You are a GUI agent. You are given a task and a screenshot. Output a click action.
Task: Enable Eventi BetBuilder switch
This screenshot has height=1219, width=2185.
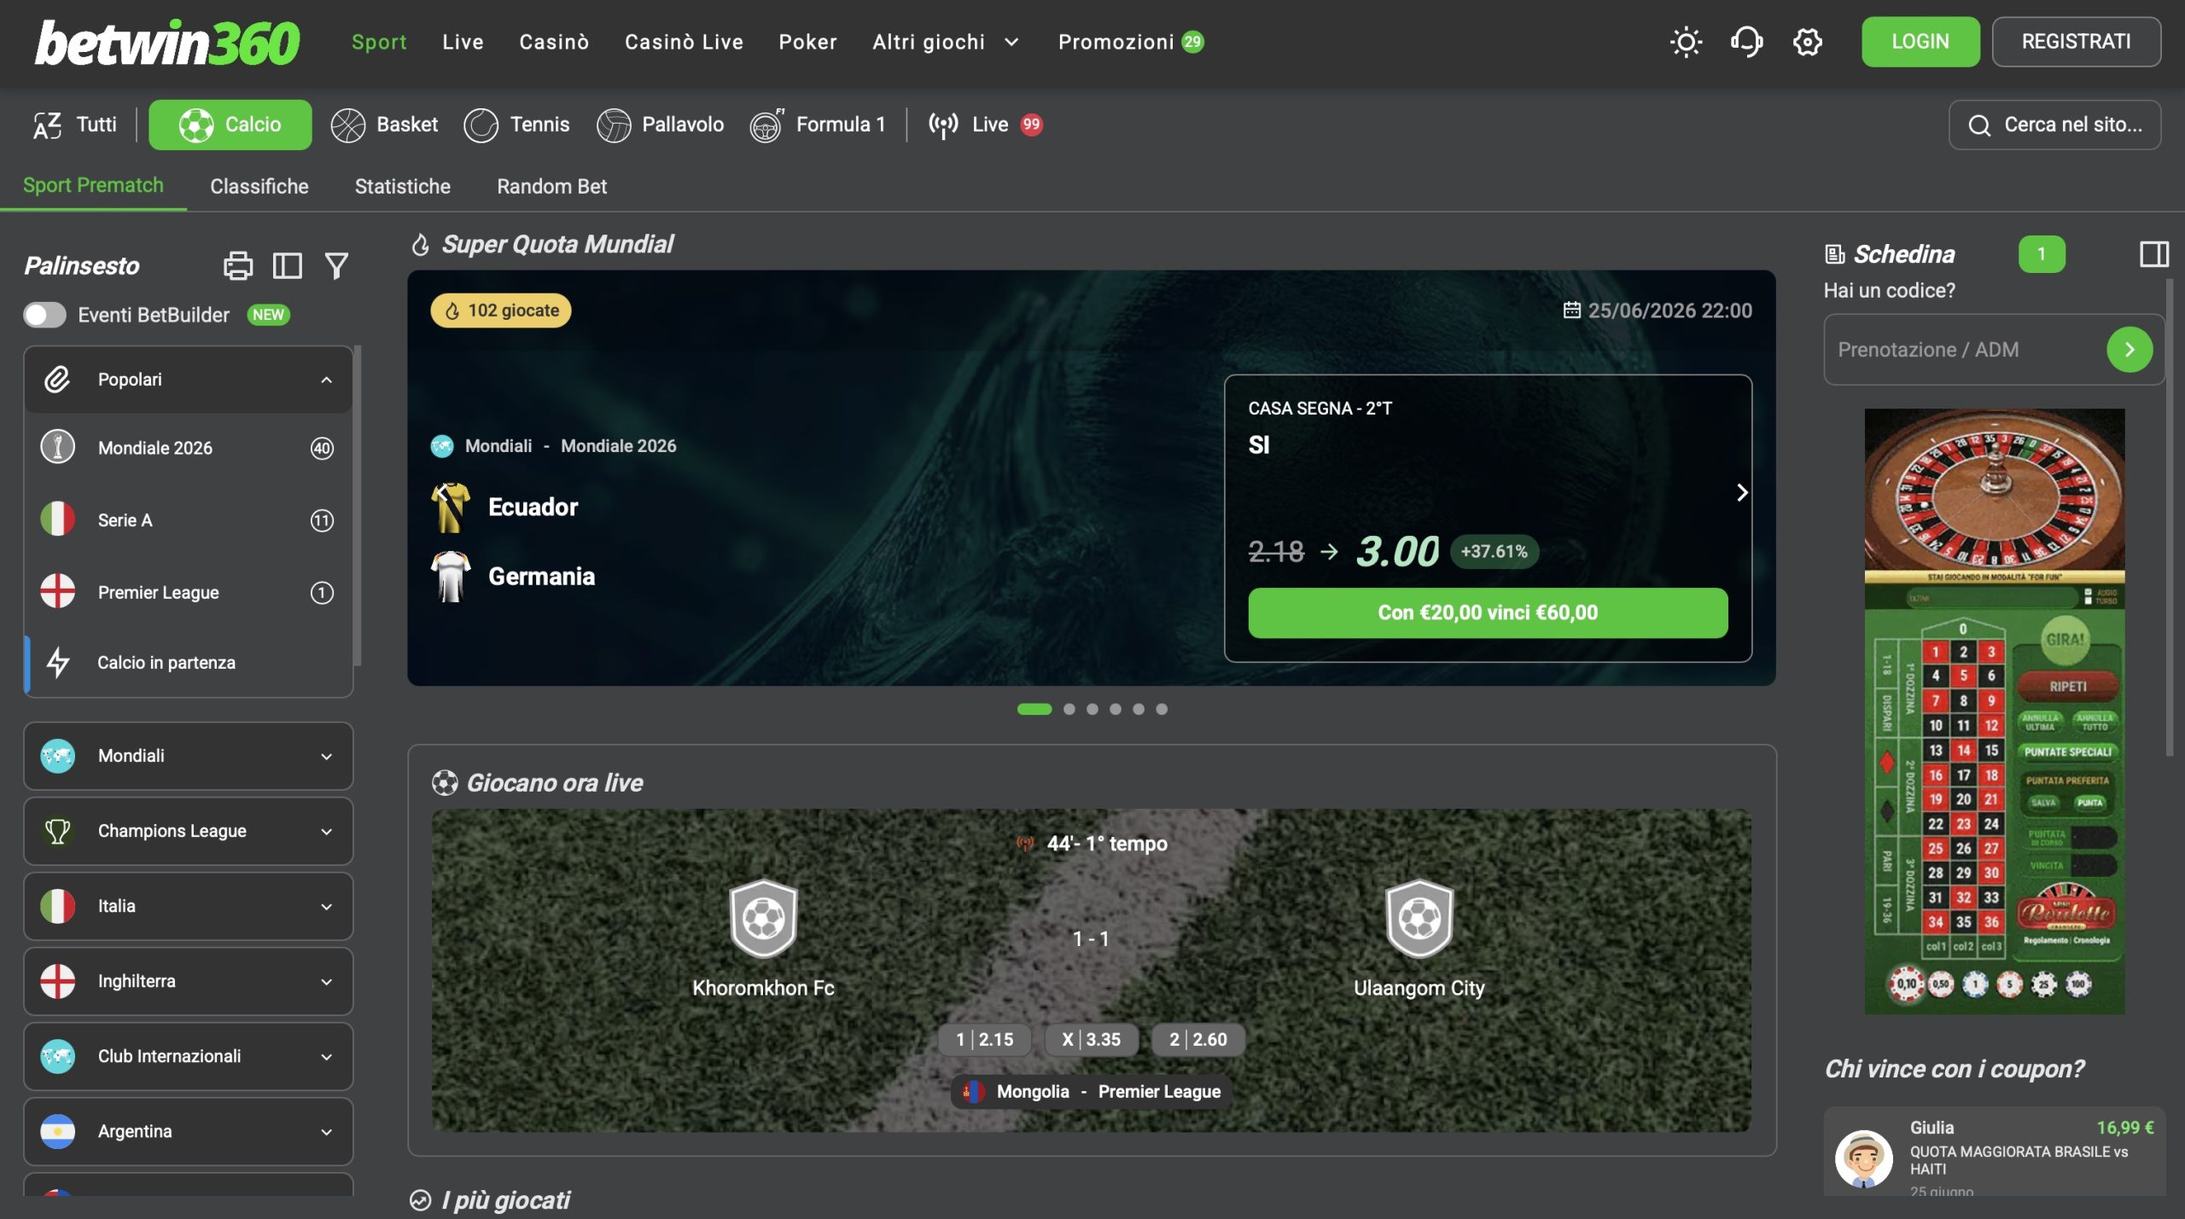click(44, 315)
